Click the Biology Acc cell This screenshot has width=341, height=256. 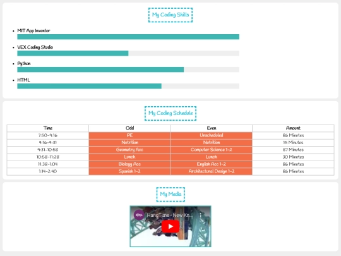coord(129,164)
